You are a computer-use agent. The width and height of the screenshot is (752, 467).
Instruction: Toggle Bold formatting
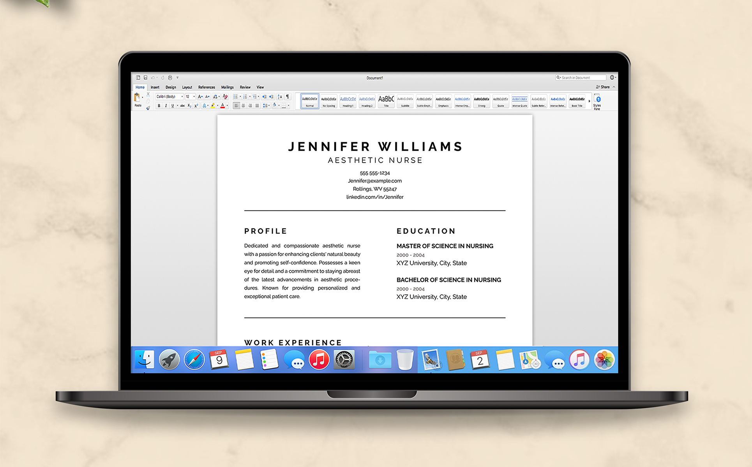pyautogui.click(x=159, y=105)
